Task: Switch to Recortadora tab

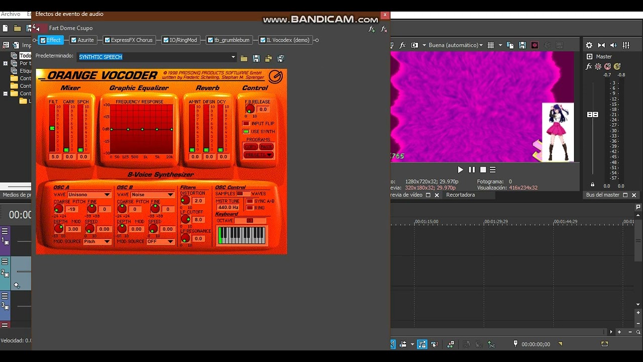Action: [x=460, y=195]
